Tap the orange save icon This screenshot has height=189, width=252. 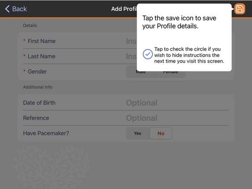tap(240, 9)
